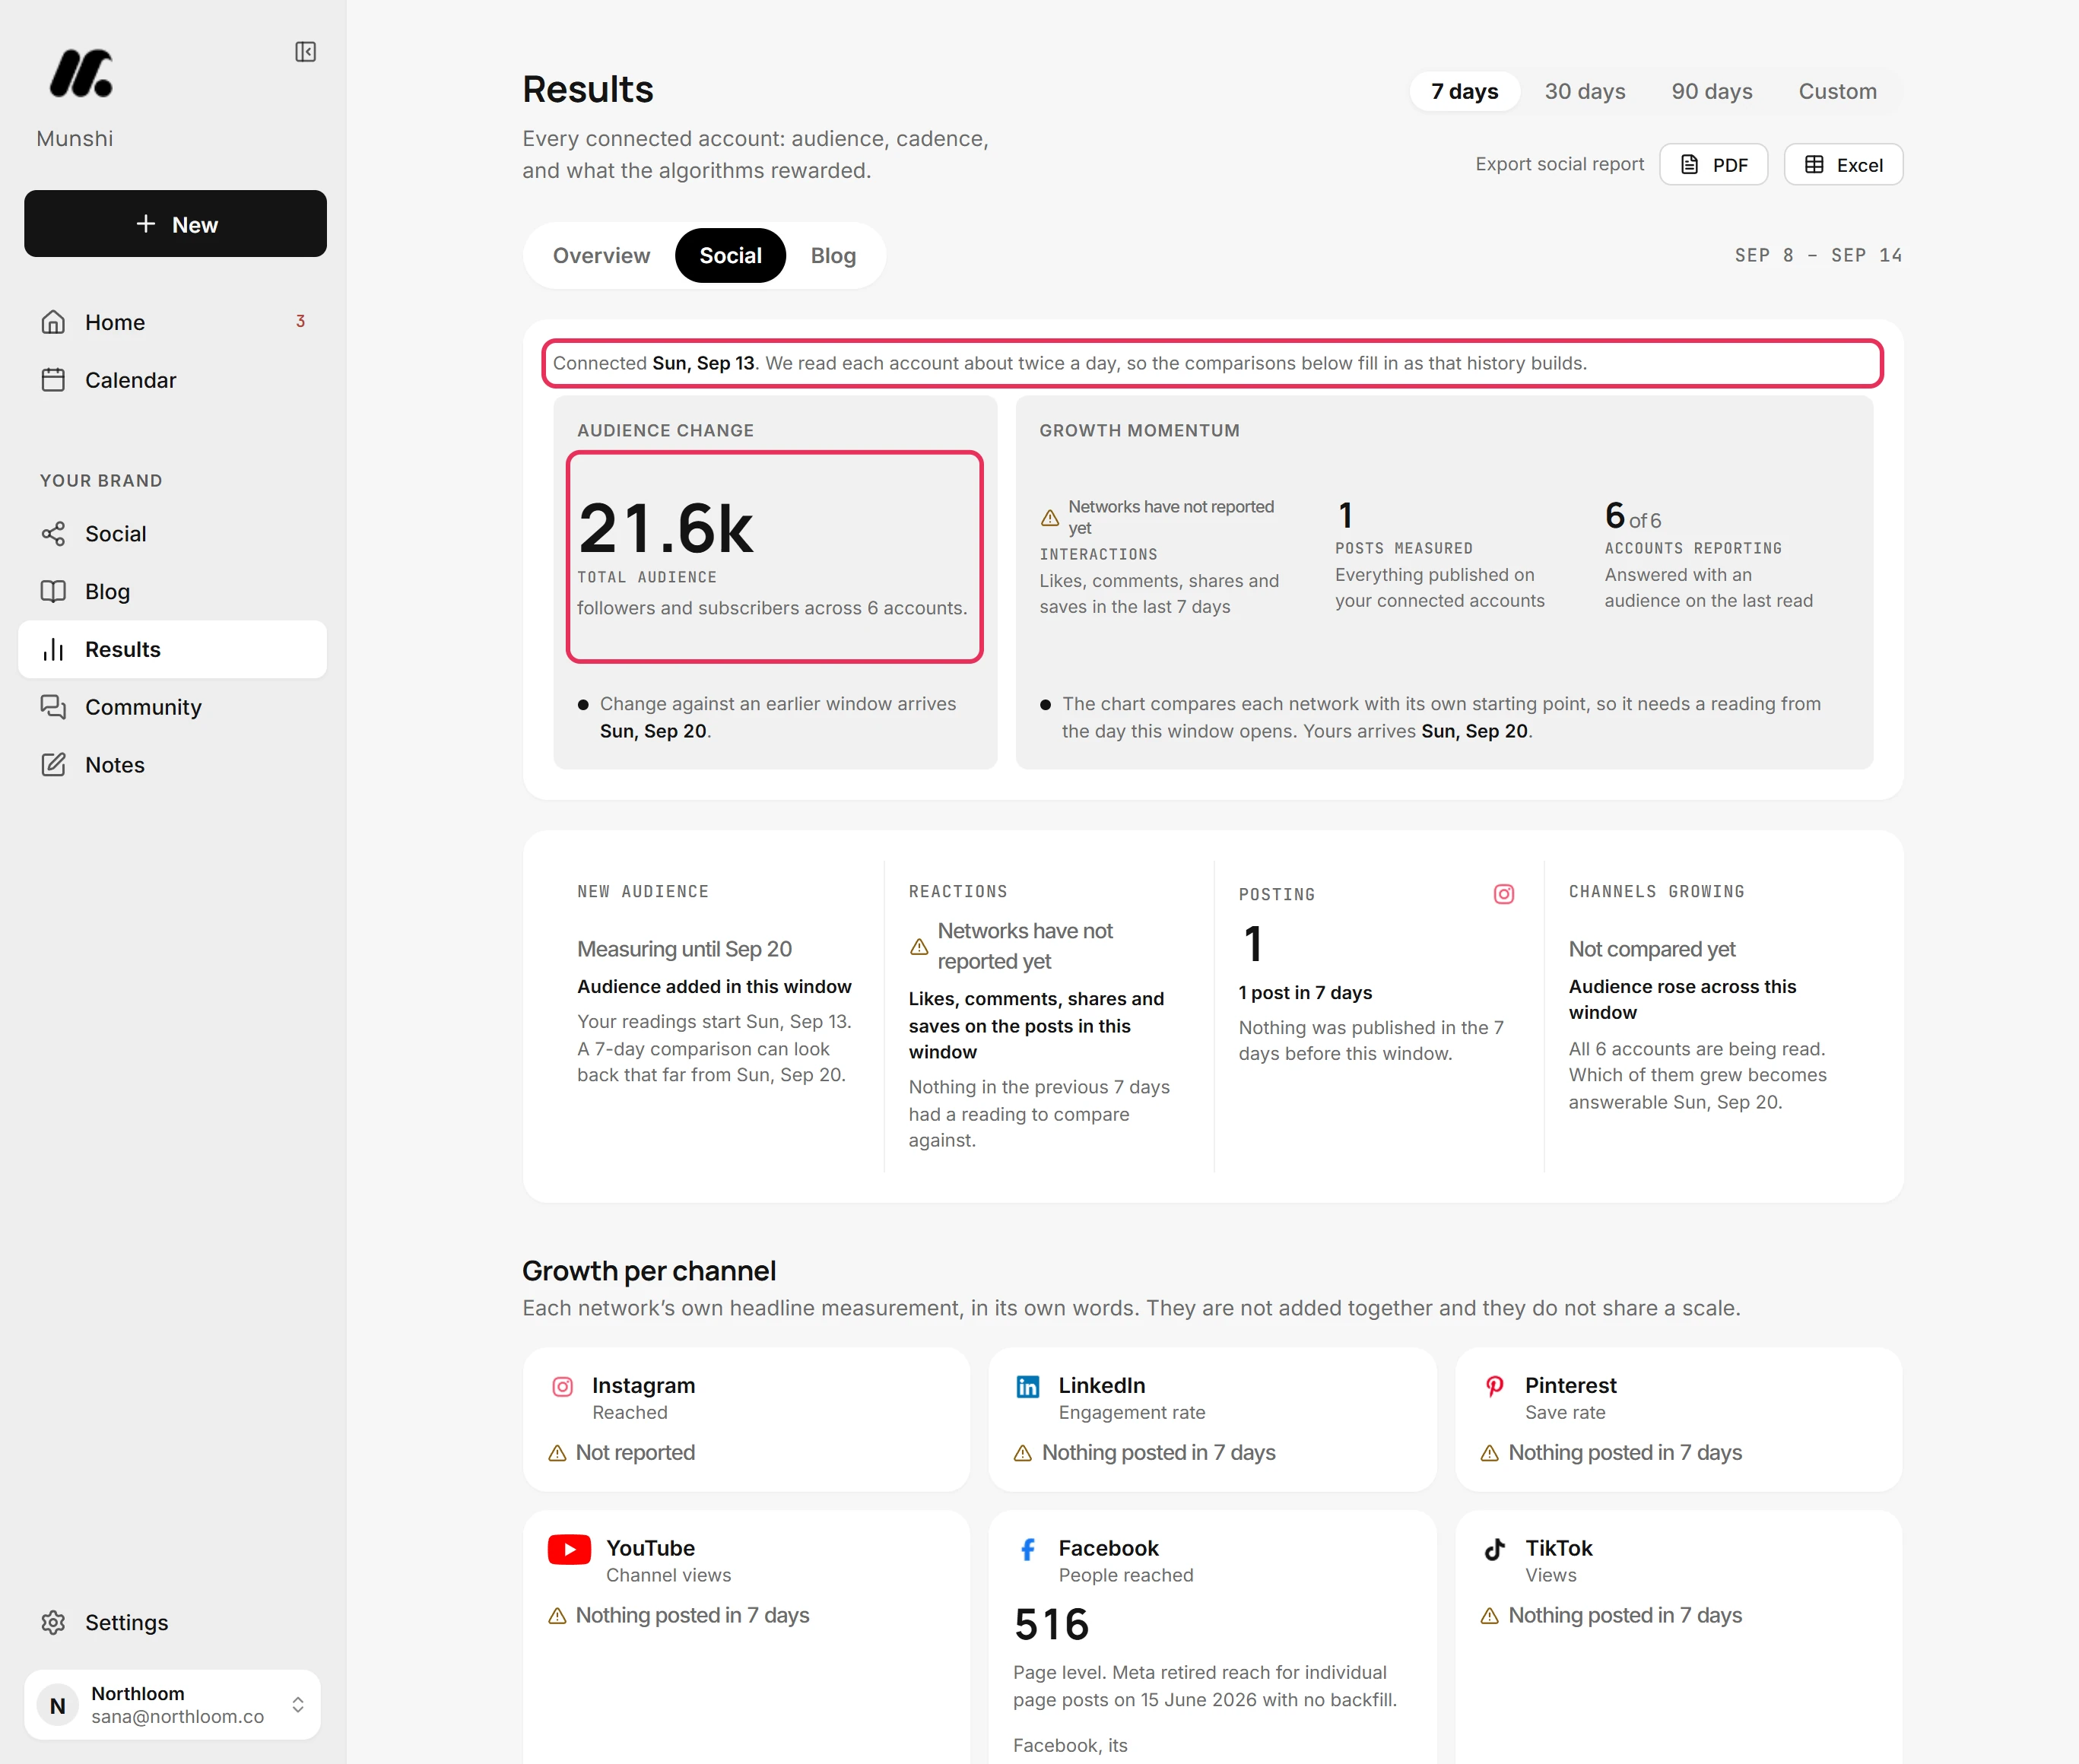Expand the Northloom account switcher
This screenshot has width=2079, height=1764.
[x=298, y=1705]
